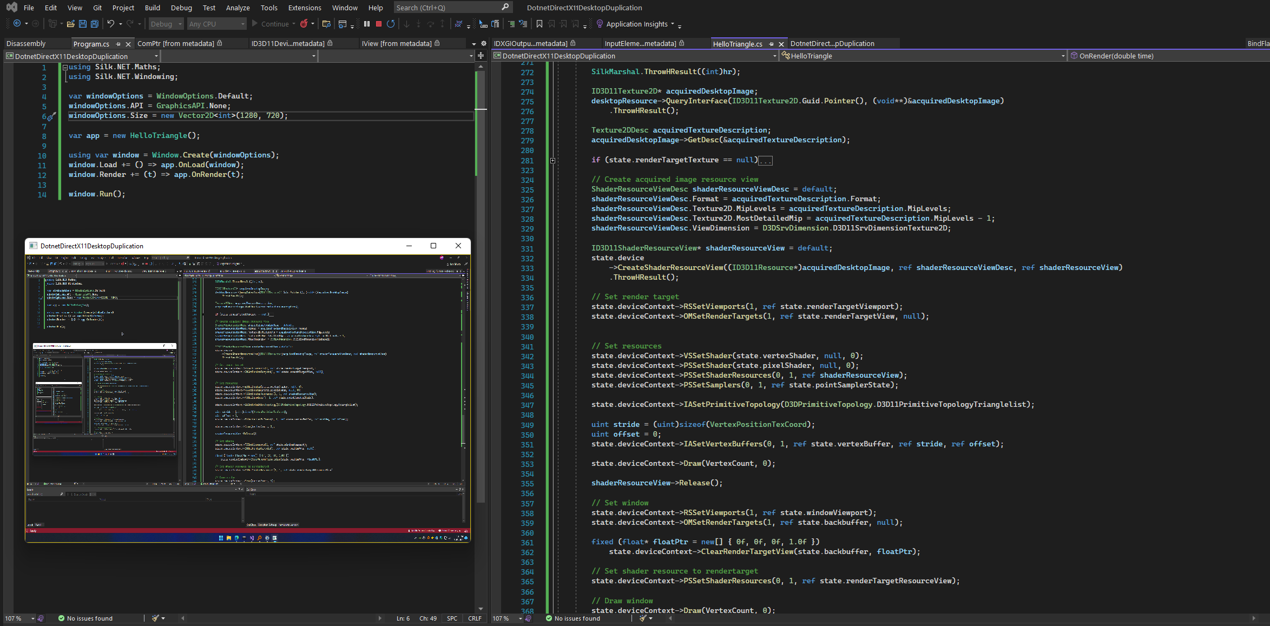Screen dimensions: 1270x626
Task: Toggle SPC whitespace mode in status bar
Action: (x=452, y=618)
